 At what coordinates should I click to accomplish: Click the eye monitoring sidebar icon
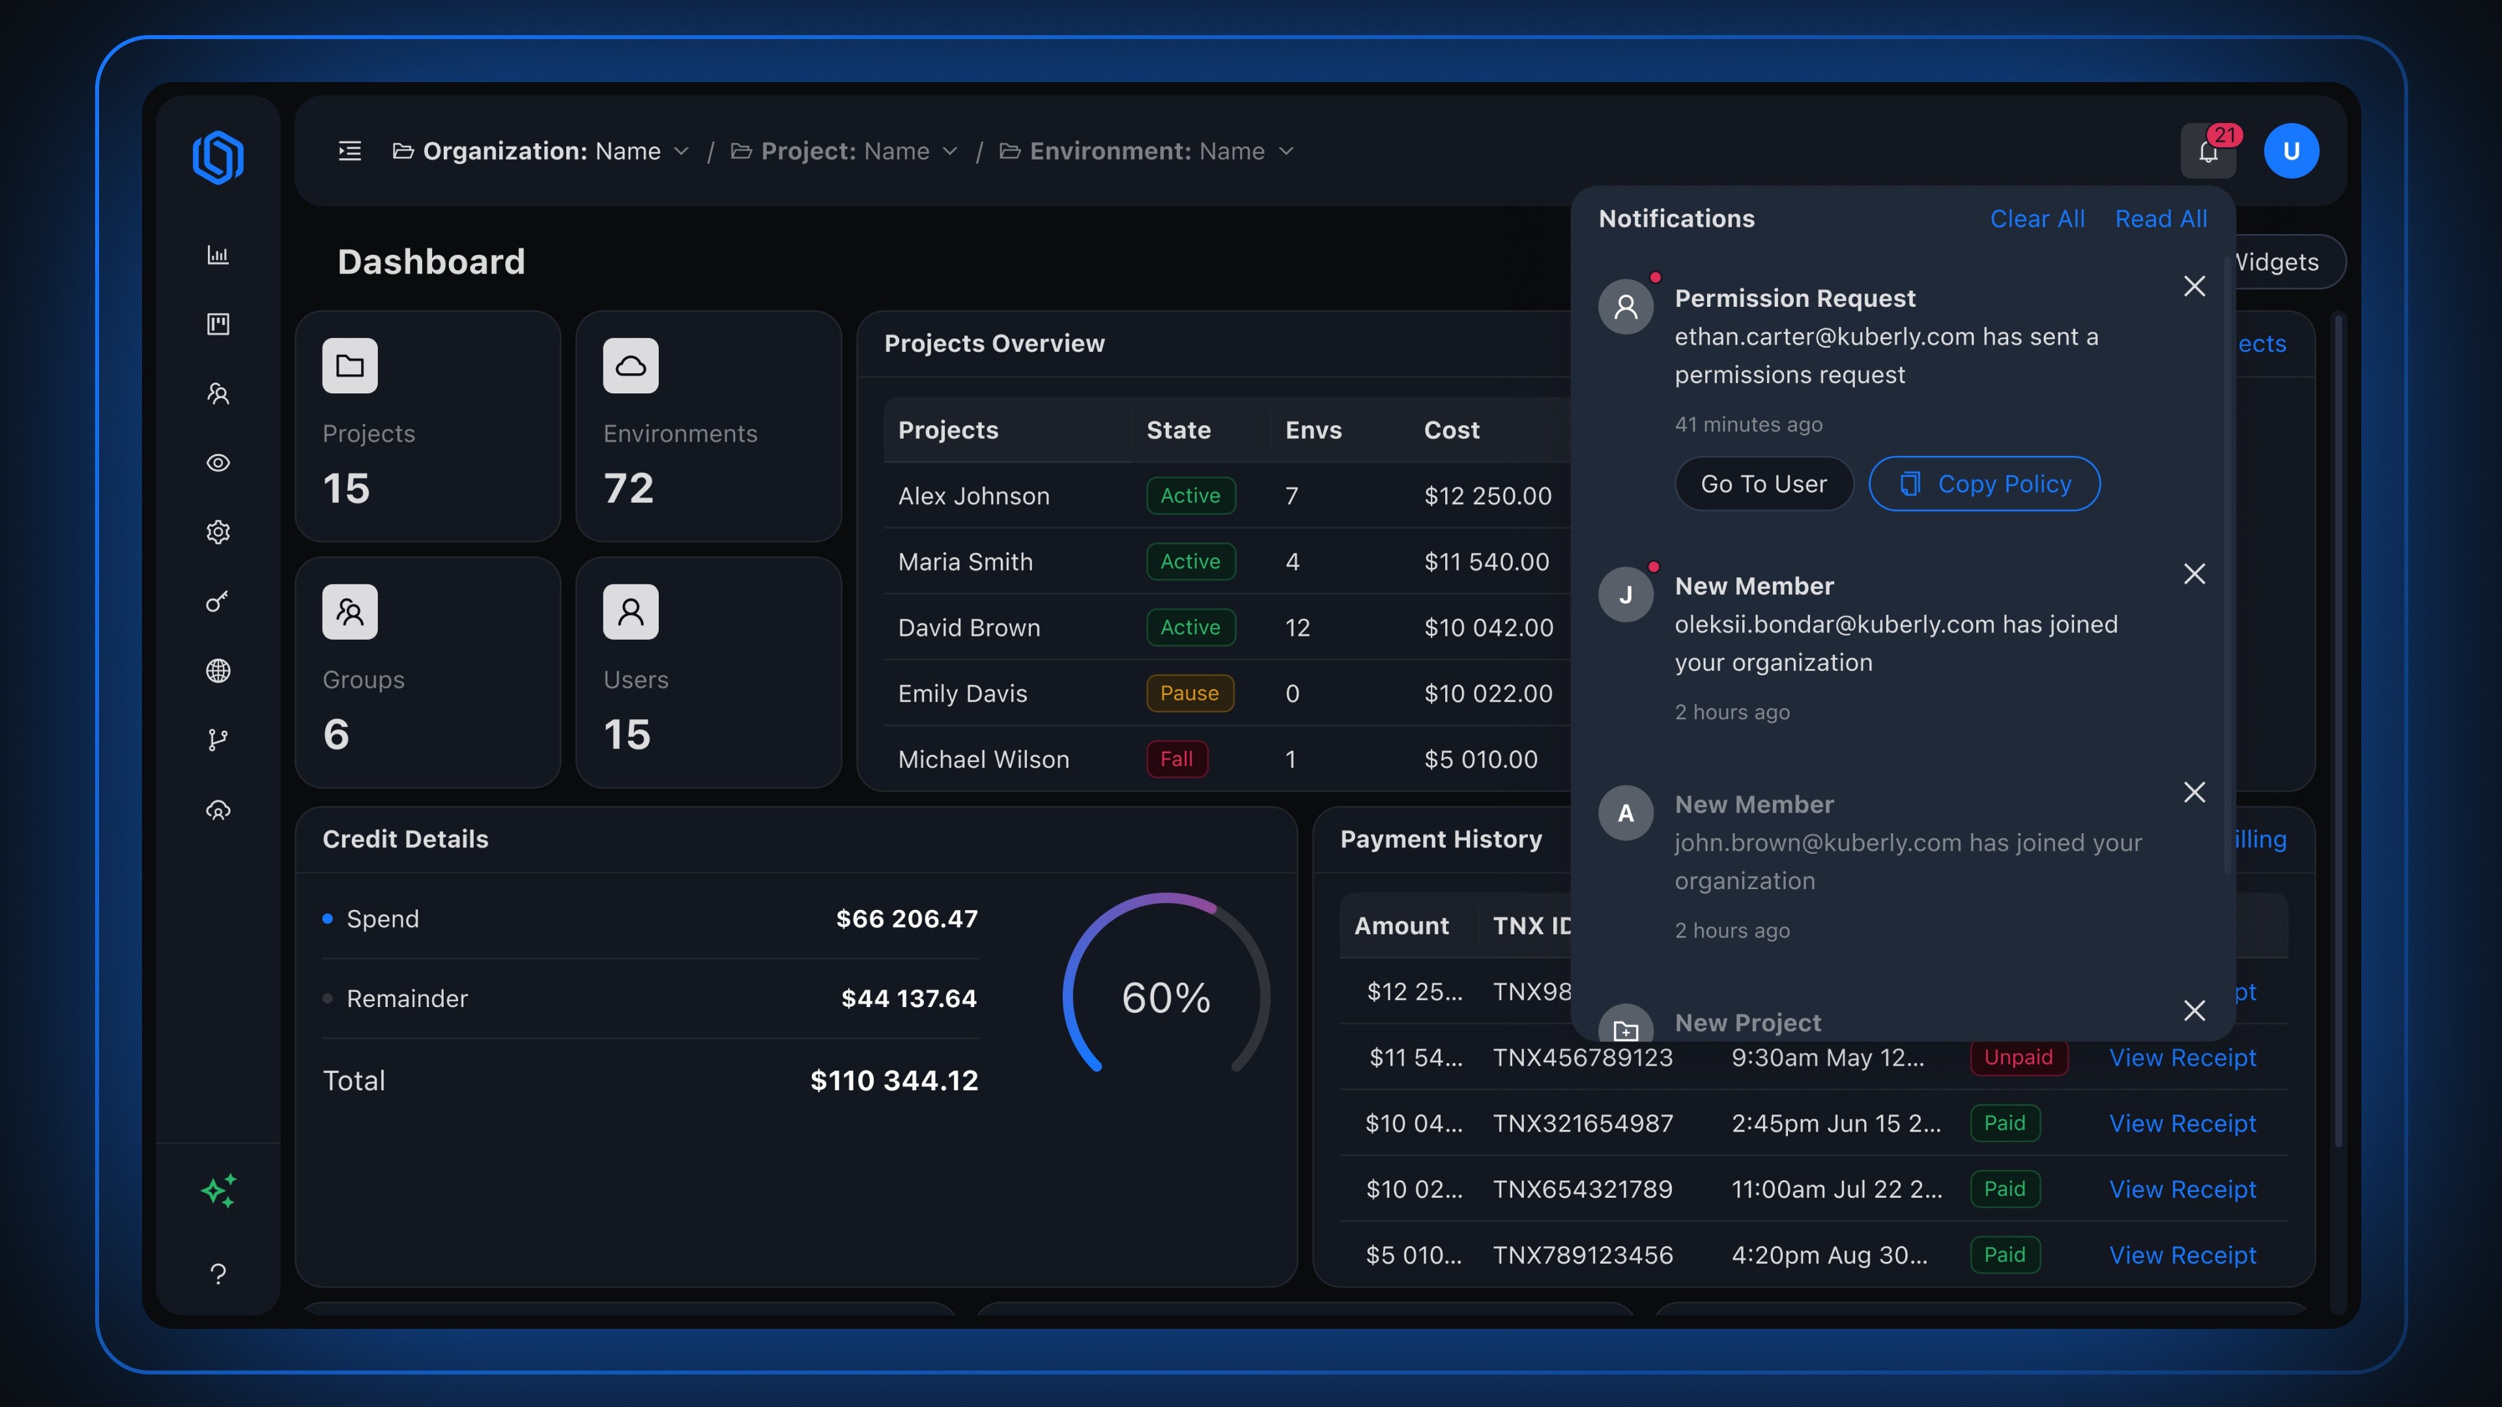click(218, 462)
